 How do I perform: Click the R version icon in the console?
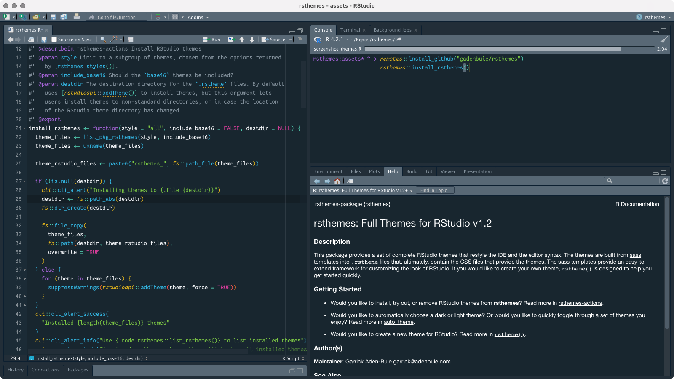318,40
